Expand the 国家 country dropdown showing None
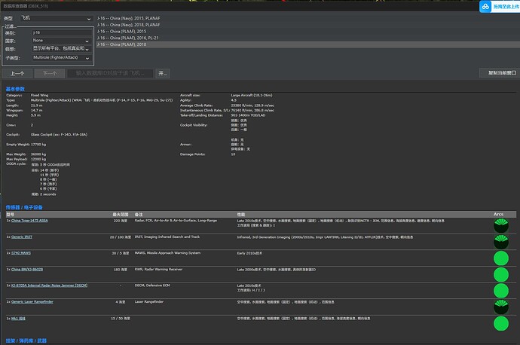The width and height of the screenshot is (520, 345). click(61, 40)
